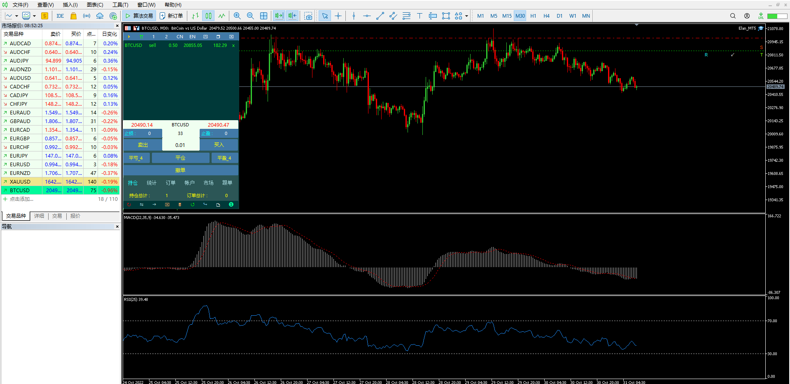Image resolution: width=790 pixels, height=384 pixels.
Task: Select the arrow cursor mode
Action: click(x=325, y=16)
